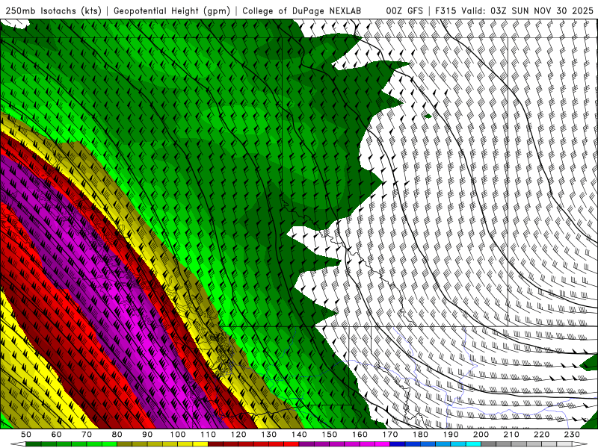
Task: Select the dark maroon 110–115 kt swatch
Action: pyautogui.click(x=215, y=444)
